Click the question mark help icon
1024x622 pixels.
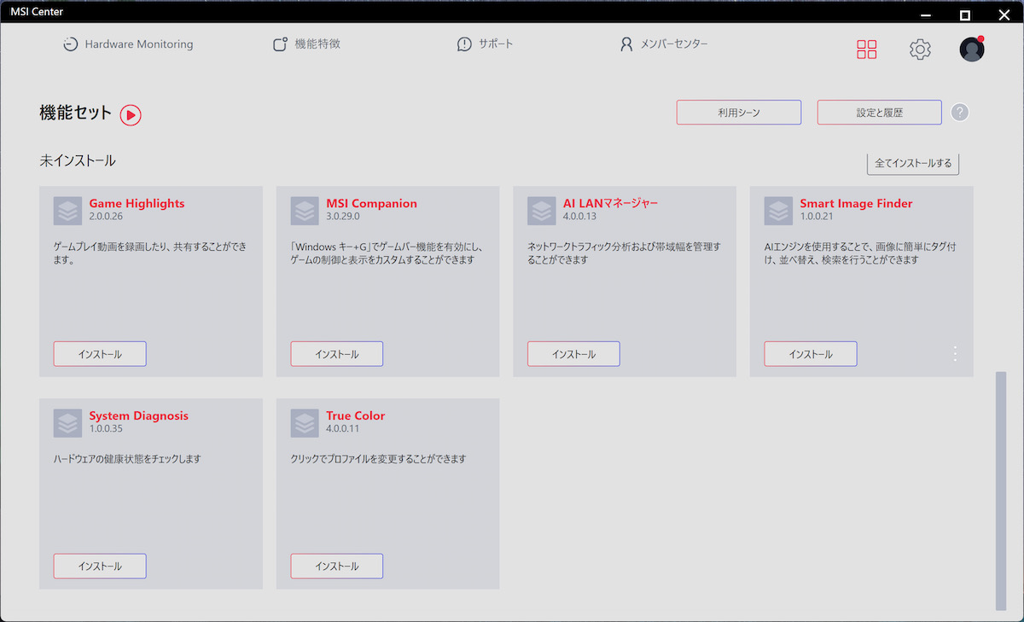(960, 113)
